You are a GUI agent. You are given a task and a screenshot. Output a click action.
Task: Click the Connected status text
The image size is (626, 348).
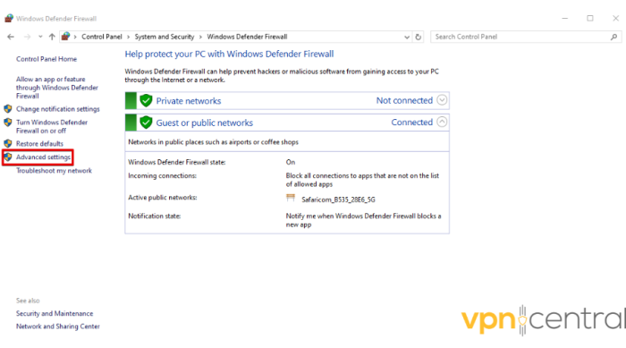[x=412, y=123]
